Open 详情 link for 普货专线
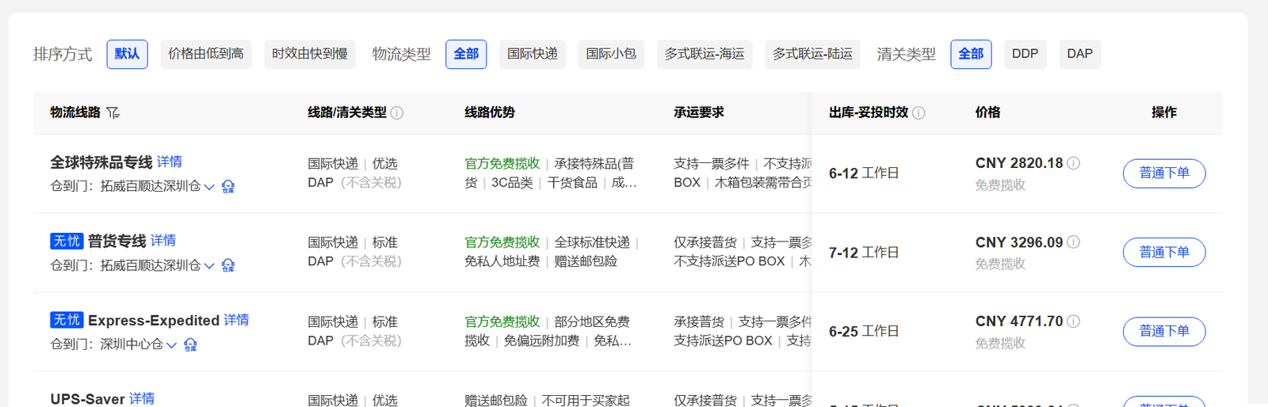Viewport: 1268px width, 407px height. point(163,241)
